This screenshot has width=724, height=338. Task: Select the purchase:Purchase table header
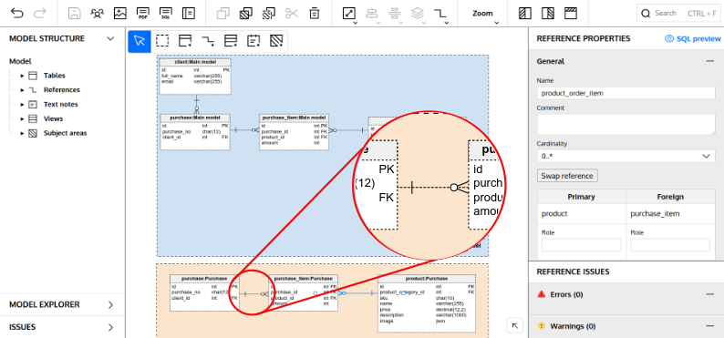pos(204,279)
